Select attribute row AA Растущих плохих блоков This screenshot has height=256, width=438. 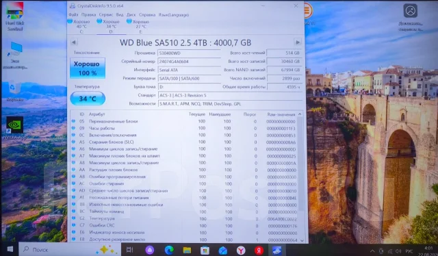click(184, 170)
